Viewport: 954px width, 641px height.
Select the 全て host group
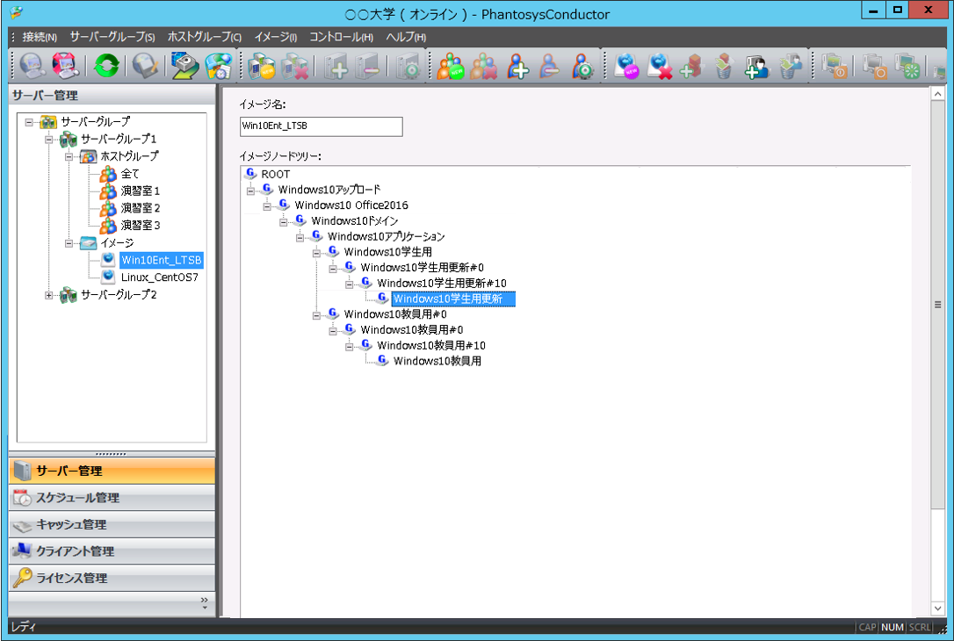coord(130,174)
